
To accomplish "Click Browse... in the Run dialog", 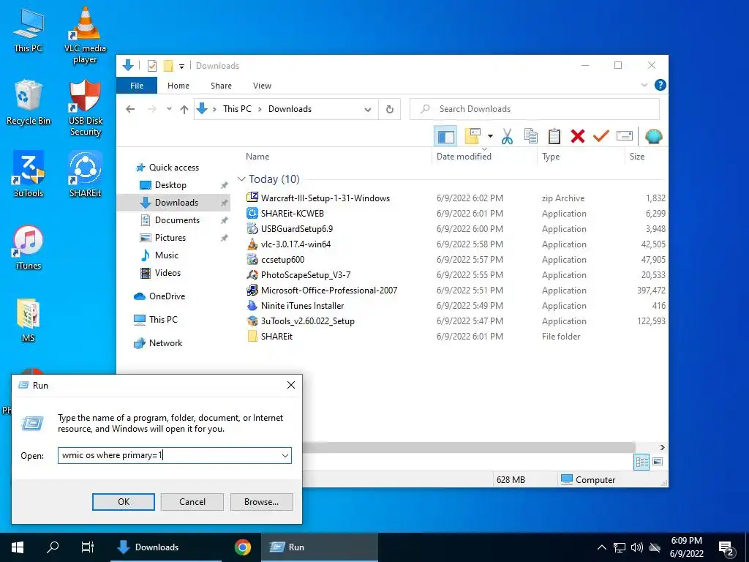I will click(x=261, y=502).
